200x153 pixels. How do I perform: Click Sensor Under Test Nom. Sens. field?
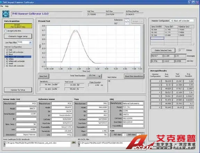click(x=26, y=124)
